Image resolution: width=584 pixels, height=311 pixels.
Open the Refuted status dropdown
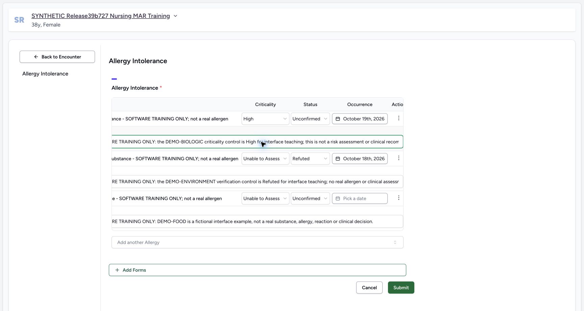point(310,159)
